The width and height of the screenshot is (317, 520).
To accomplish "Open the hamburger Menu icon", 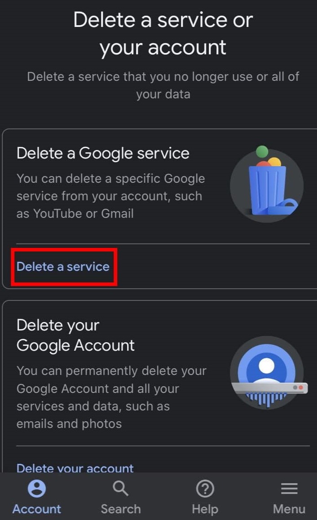I will click(x=289, y=489).
